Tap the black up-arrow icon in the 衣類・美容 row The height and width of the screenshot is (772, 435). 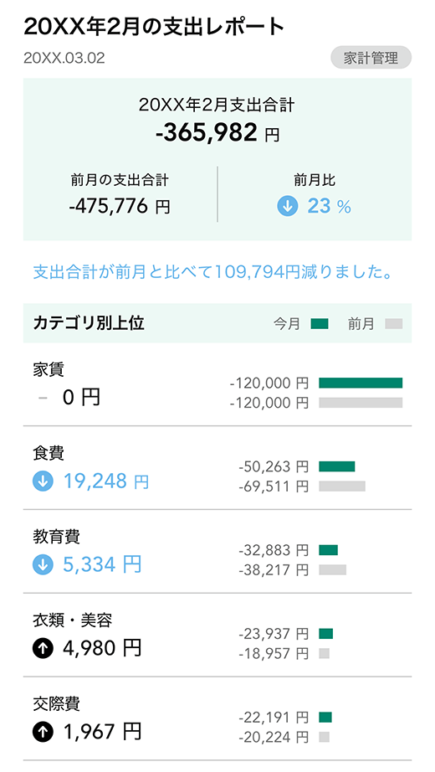coord(43,648)
